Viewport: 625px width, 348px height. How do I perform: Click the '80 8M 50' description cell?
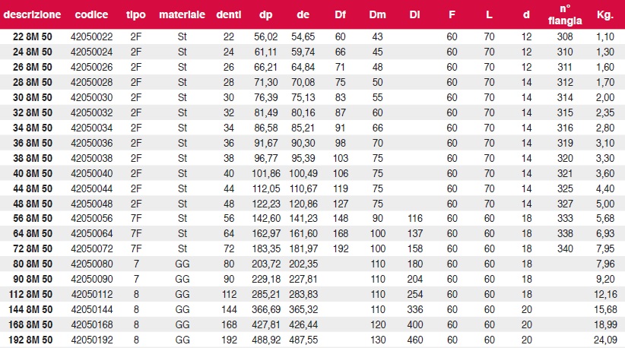[x=32, y=264]
